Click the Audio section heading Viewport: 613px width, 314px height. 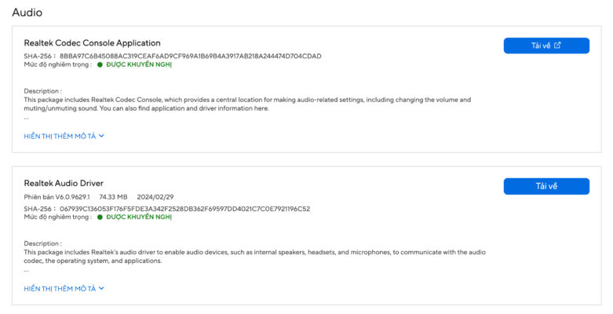point(27,13)
